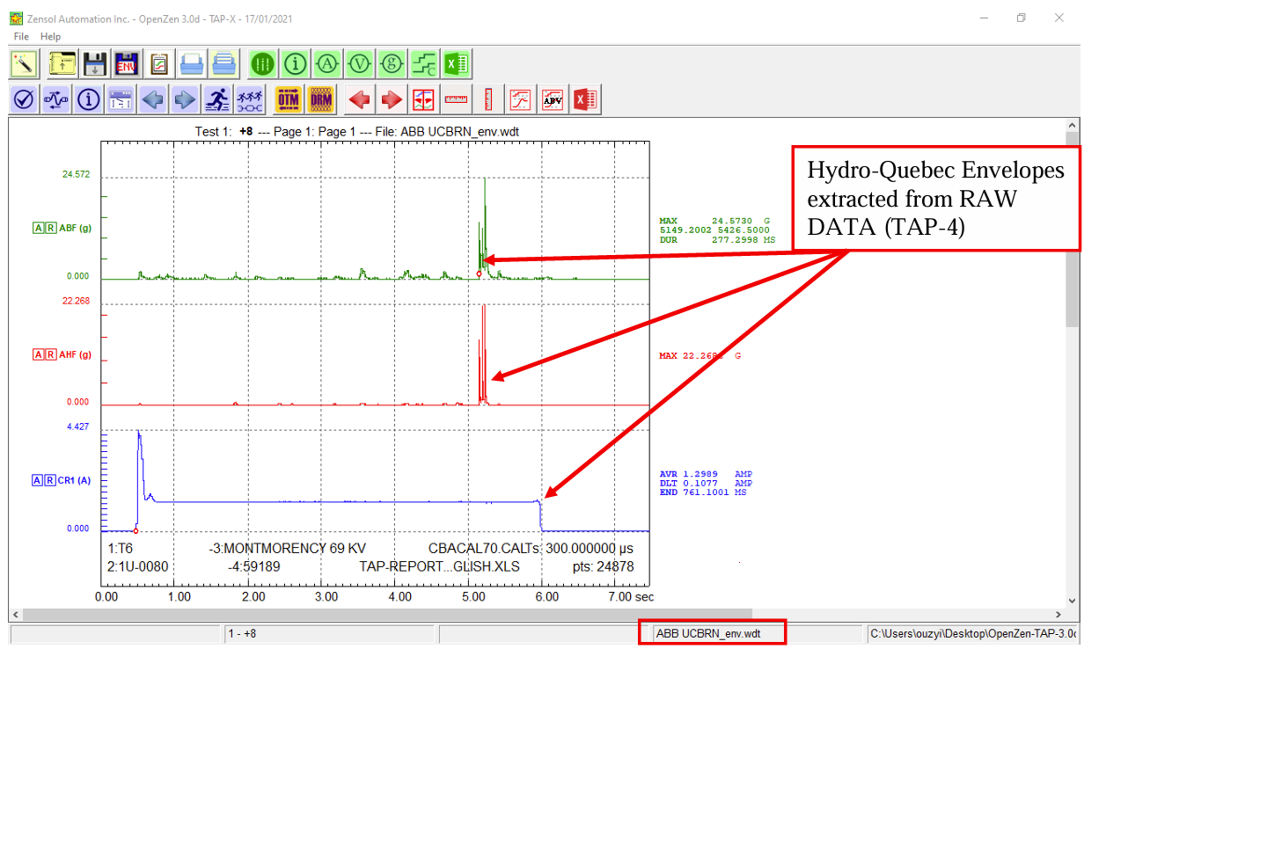Image resolution: width=1267 pixels, height=846 pixels.
Task: Click the ENV save envelope icon
Action: [x=127, y=64]
